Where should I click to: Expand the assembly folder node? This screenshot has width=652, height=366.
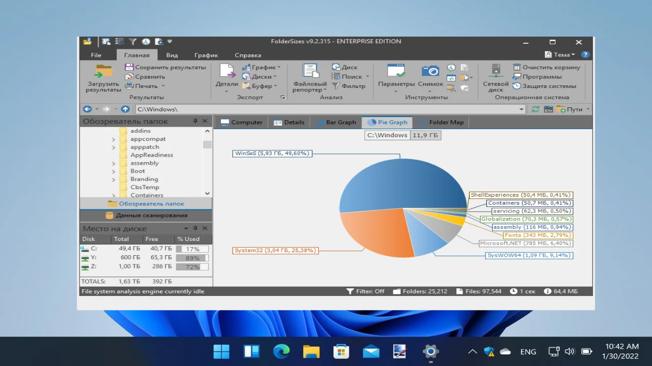click(114, 164)
